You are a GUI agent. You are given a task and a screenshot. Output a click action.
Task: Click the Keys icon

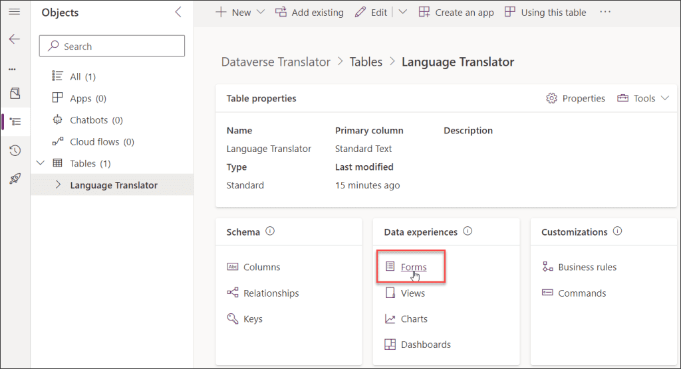point(233,319)
